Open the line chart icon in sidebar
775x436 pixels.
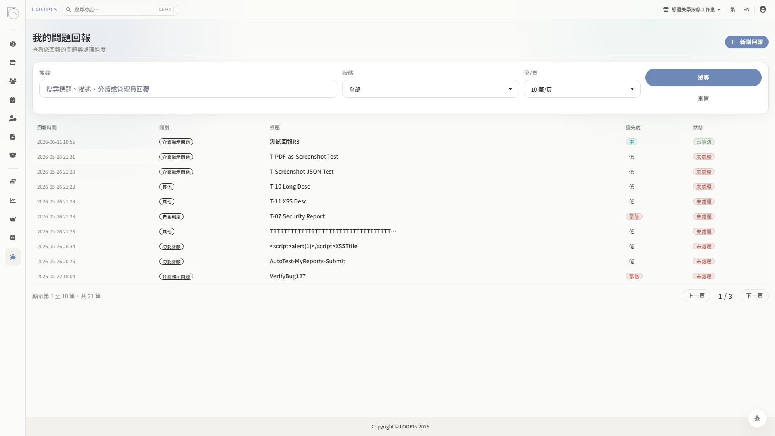click(13, 200)
